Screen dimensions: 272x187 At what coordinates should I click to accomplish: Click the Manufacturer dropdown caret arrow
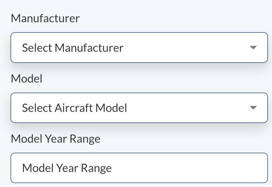(x=253, y=48)
